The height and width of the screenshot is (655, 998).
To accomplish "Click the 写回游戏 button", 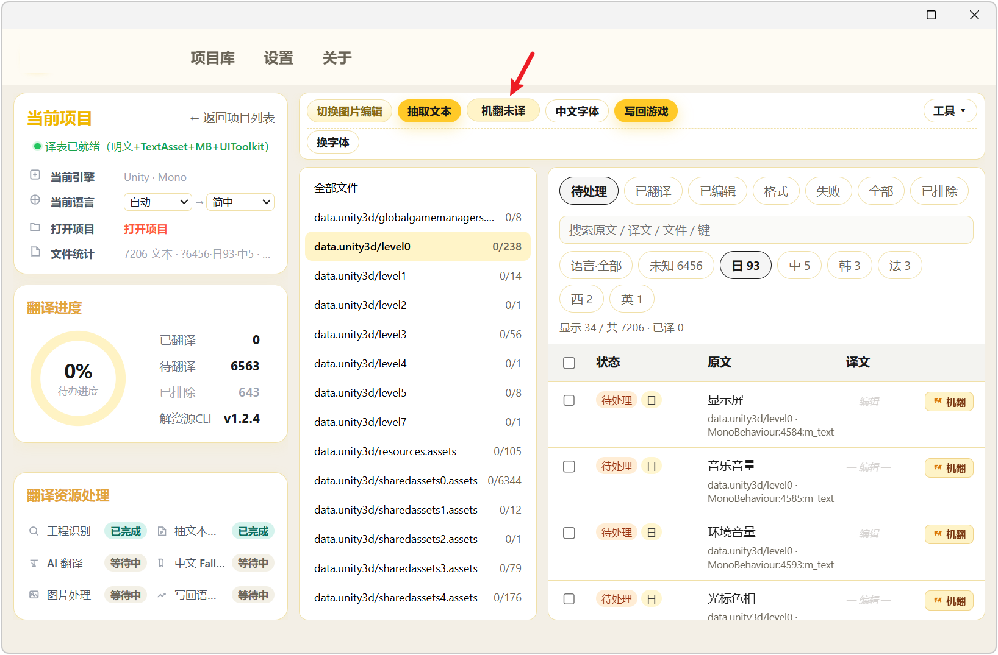I will tap(646, 112).
